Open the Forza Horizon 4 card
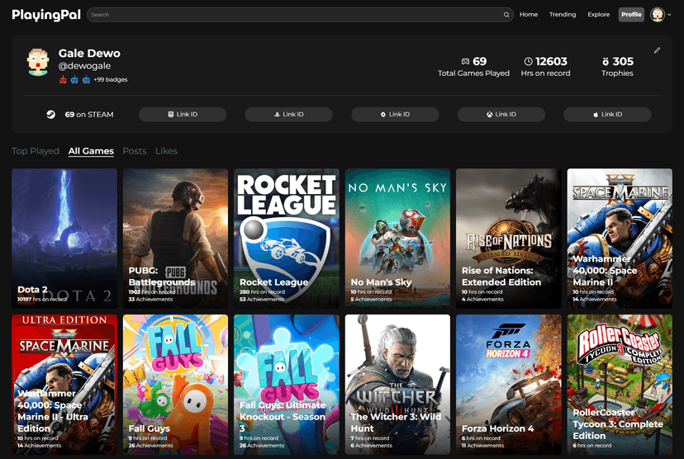This screenshot has height=459, width=684. (x=508, y=385)
